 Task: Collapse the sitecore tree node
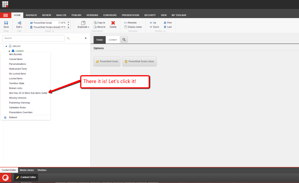tap(6, 46)
